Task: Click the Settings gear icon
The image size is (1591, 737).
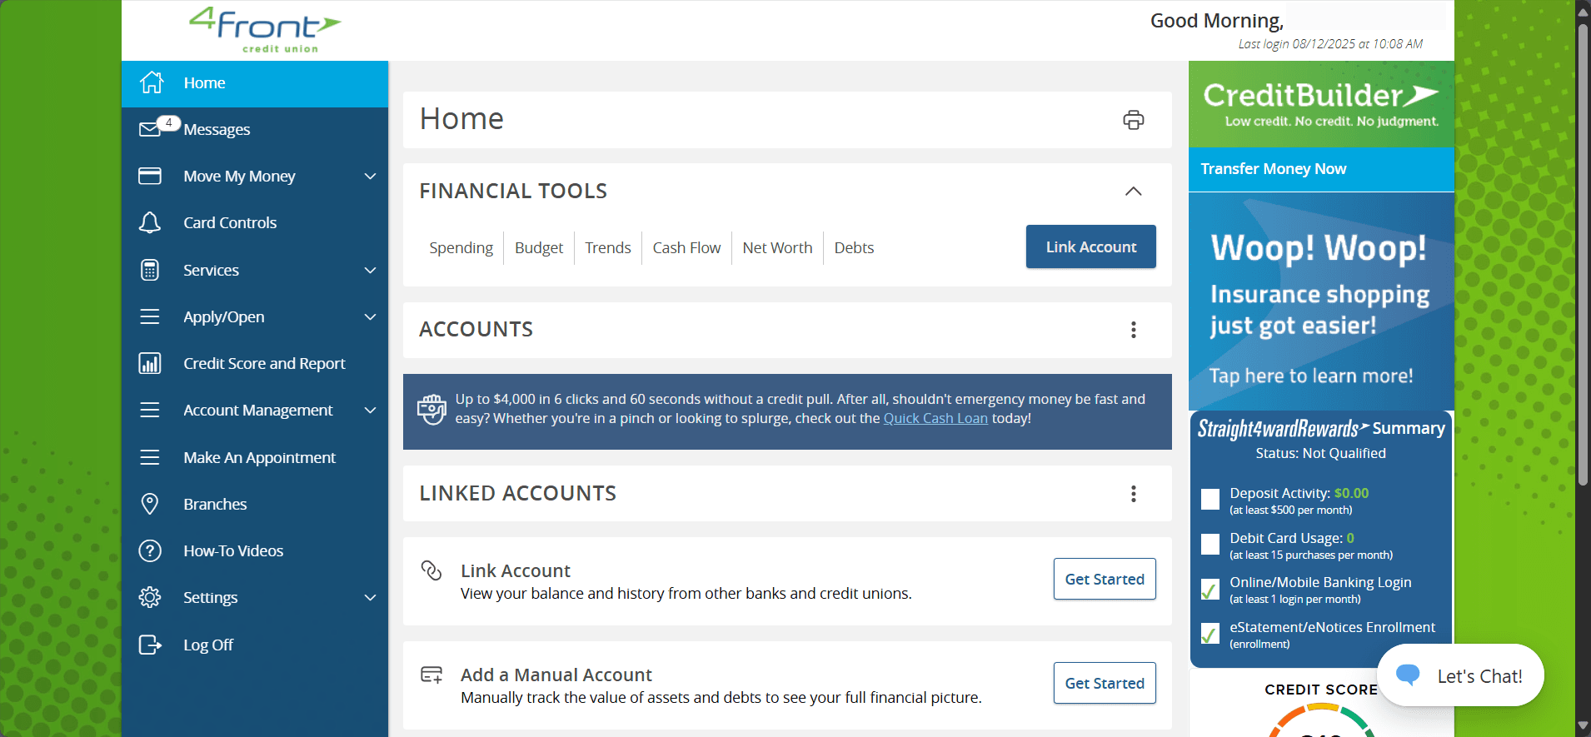Action: 150,597
